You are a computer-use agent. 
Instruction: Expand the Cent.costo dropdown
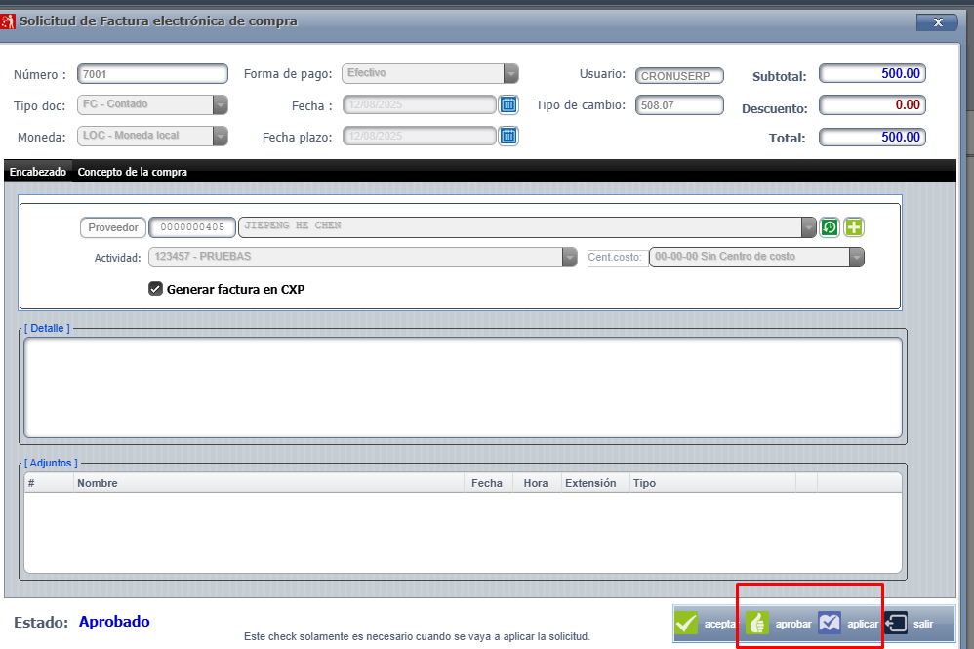856,258
